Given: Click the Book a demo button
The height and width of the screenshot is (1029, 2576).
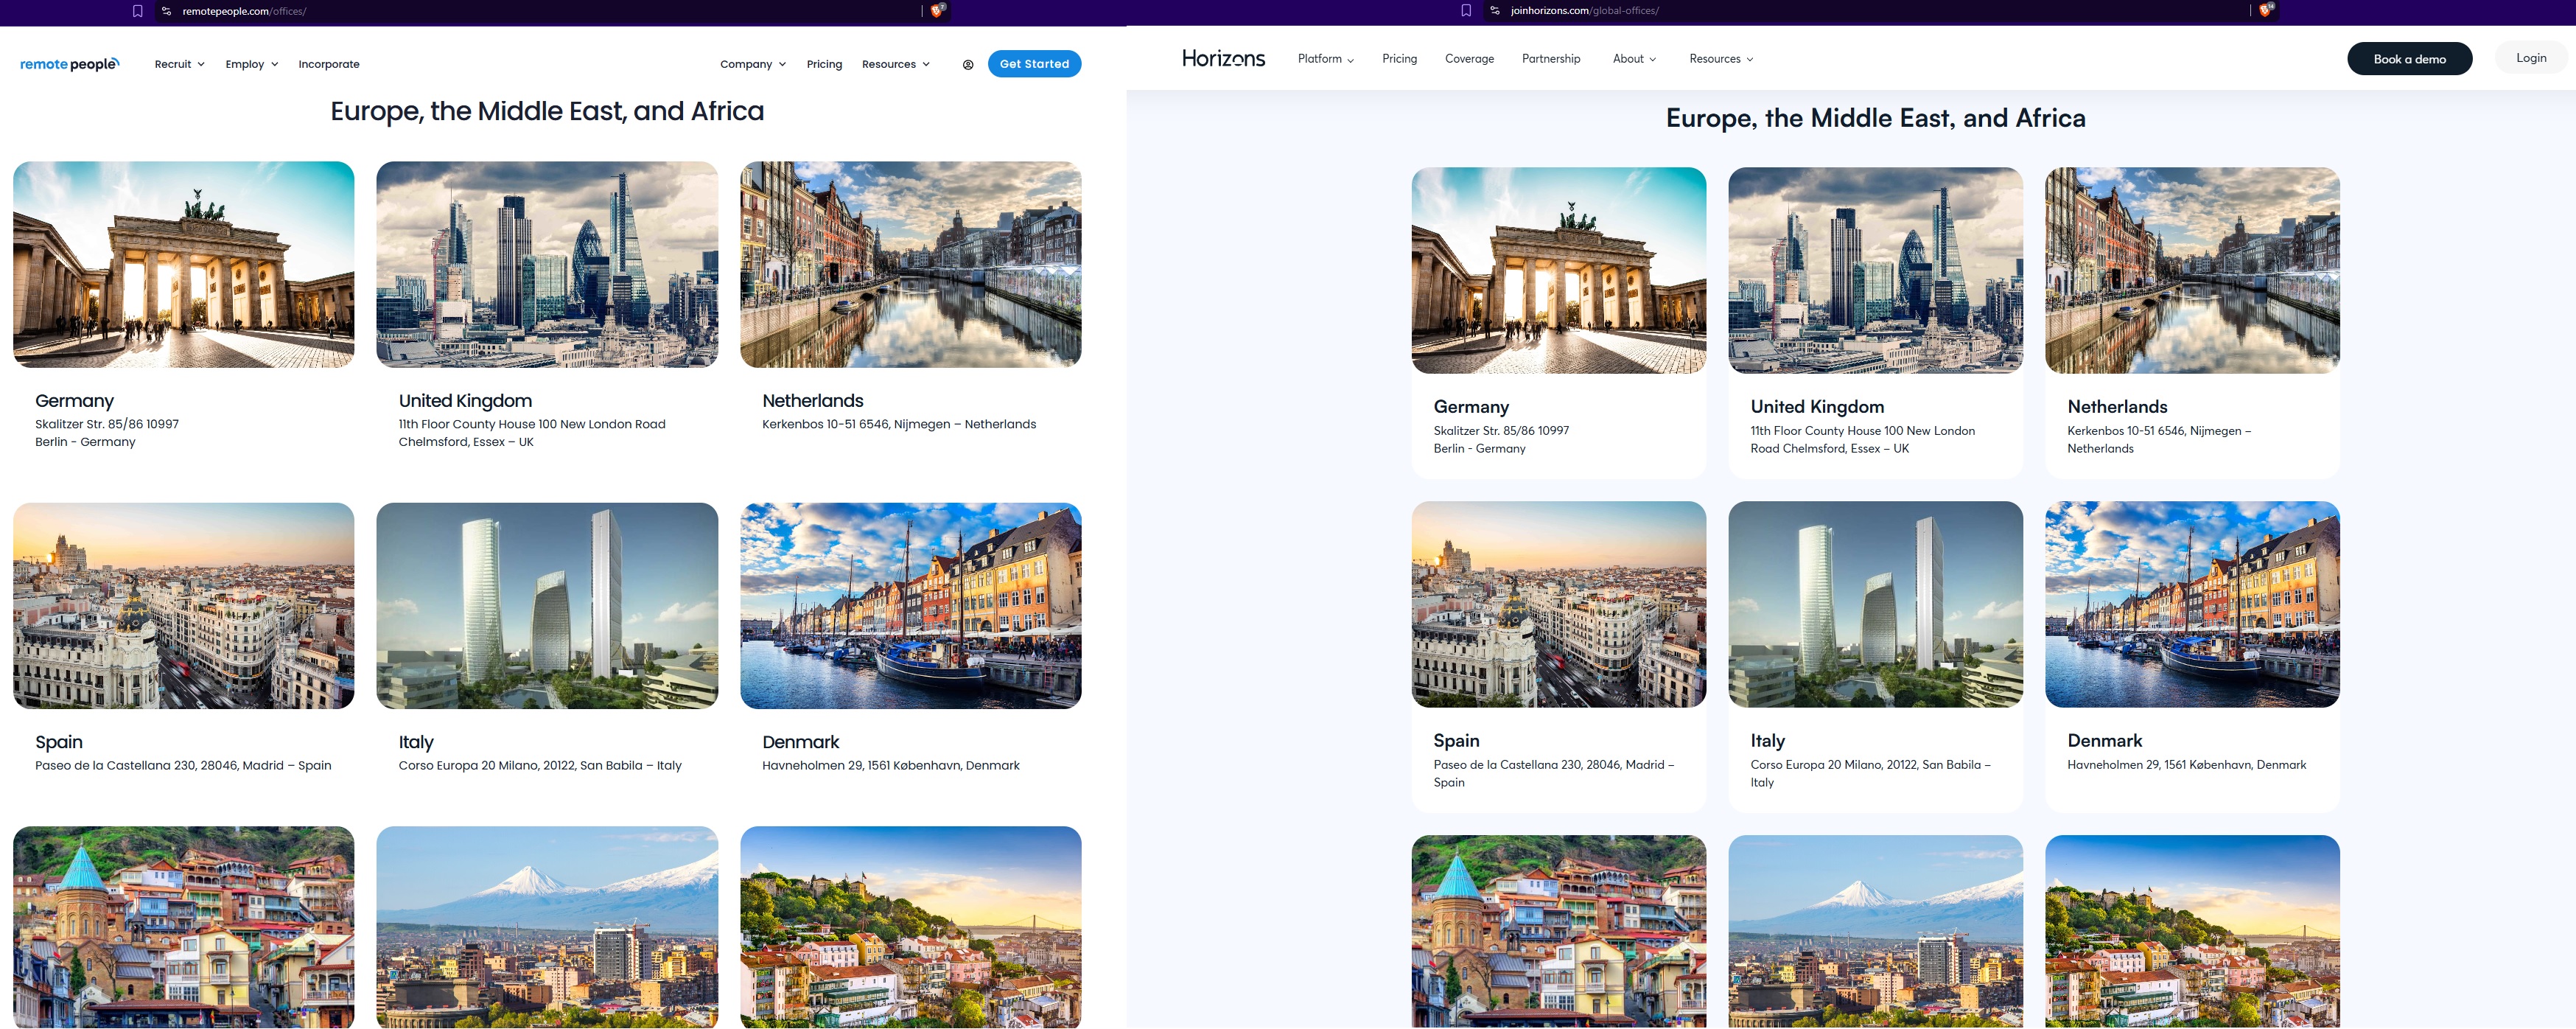Looking at the screenshot, I should point(2409,59).
